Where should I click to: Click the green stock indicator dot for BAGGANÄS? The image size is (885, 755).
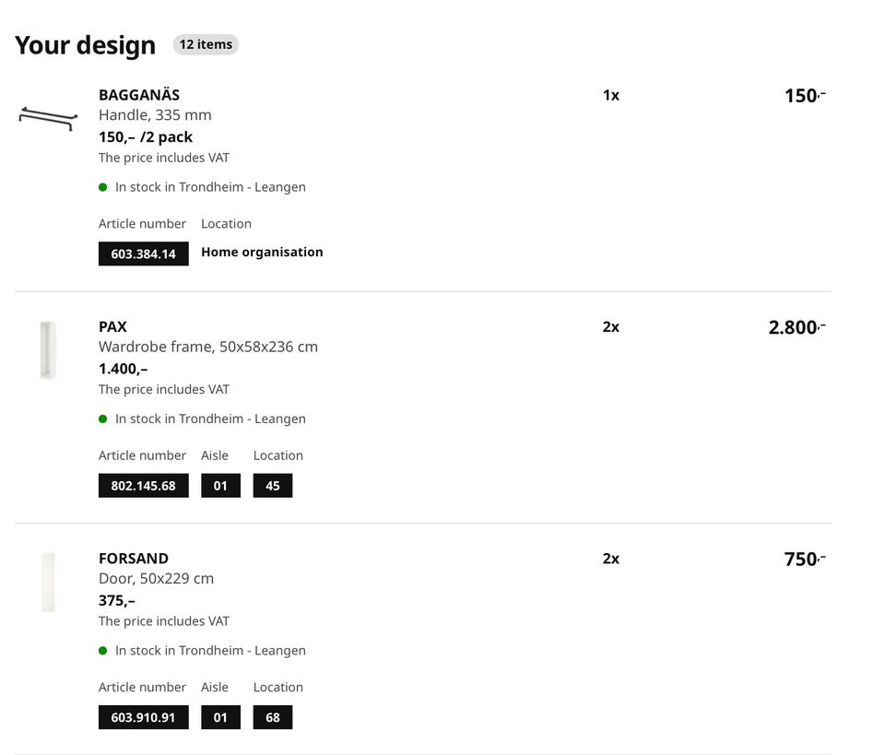pos(103,187)
